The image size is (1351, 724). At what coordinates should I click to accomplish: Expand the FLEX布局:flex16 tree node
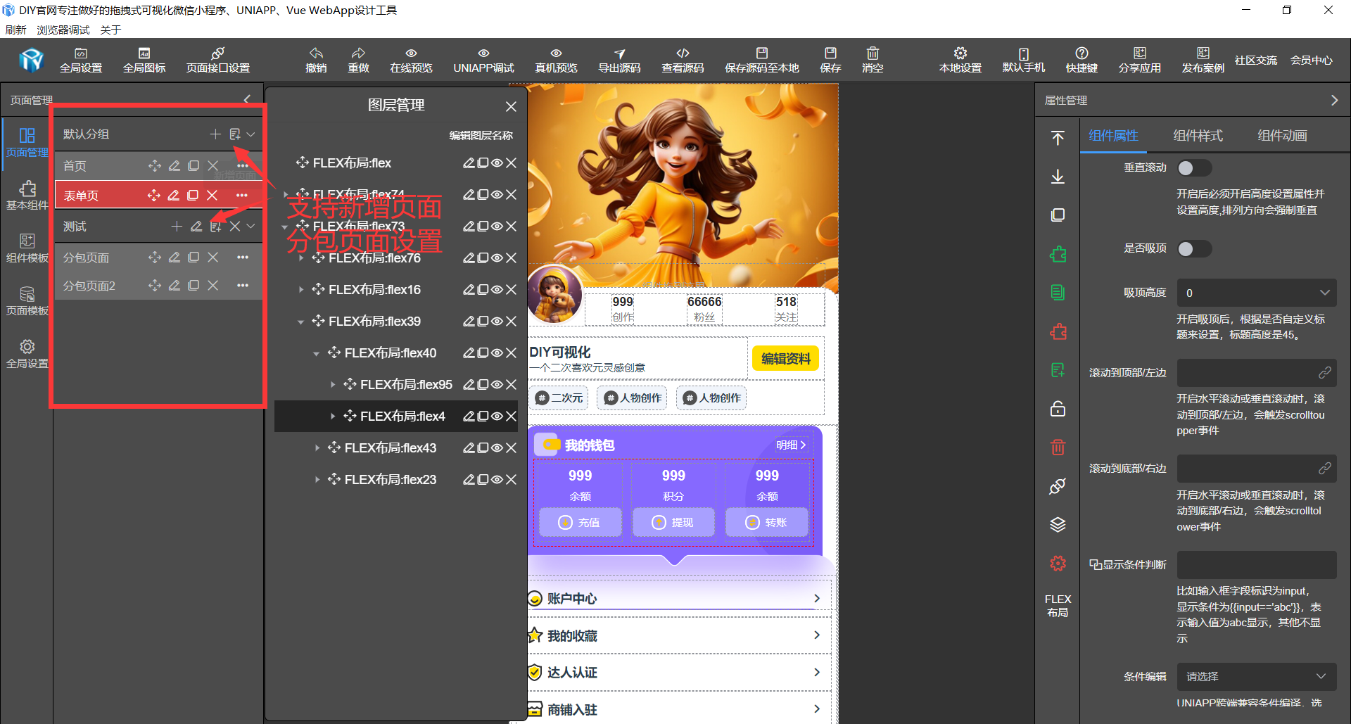[x=301, y=290]
